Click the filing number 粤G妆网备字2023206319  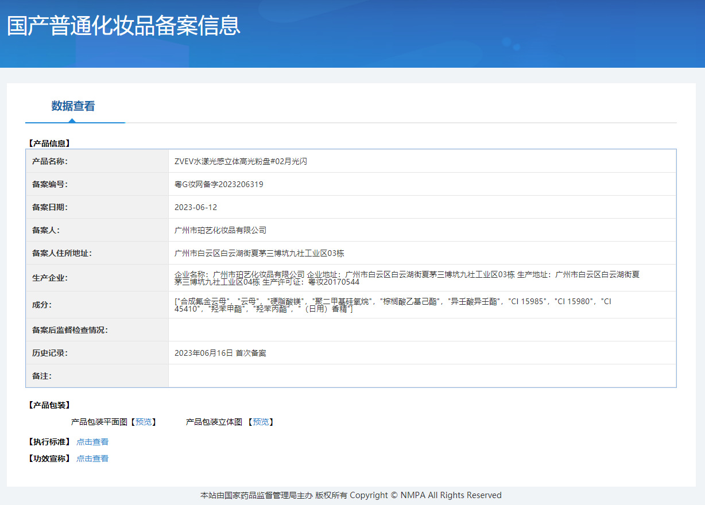pos(219,184)
